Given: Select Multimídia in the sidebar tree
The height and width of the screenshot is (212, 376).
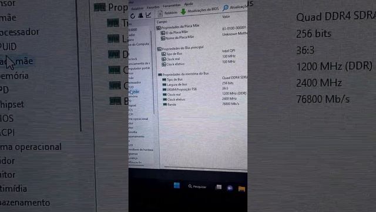Looking at the screenshot, I should coord(133,132).
